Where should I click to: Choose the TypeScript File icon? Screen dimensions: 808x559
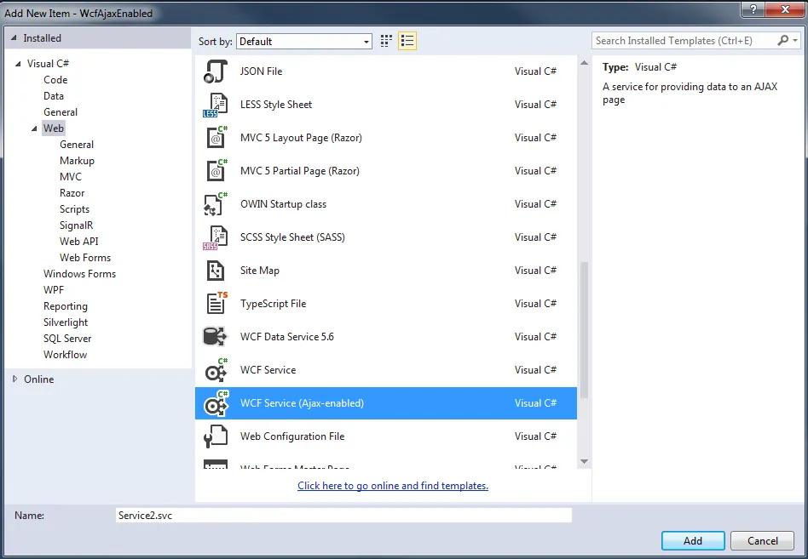(x=216, y=304)
